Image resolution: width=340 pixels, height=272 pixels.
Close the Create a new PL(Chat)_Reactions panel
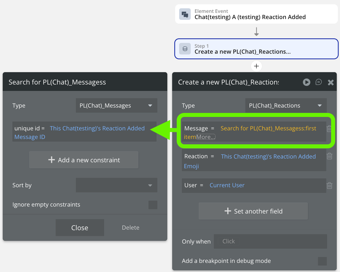tap(331, 82)
